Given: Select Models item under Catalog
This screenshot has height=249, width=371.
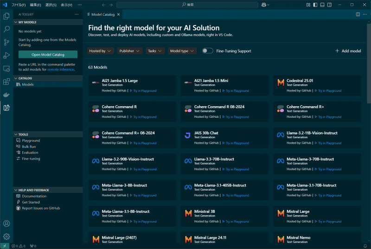Looking at the screenshot, I should click(48, 84).
